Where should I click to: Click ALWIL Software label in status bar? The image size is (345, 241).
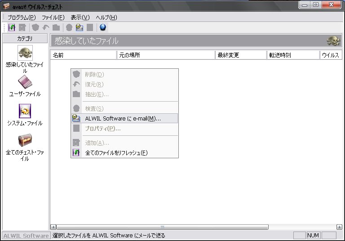26,236
